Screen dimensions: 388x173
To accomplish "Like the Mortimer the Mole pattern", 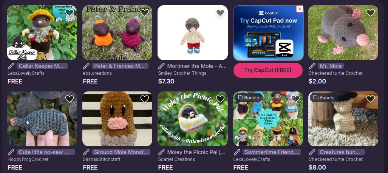I will click(x=220, y=12).
